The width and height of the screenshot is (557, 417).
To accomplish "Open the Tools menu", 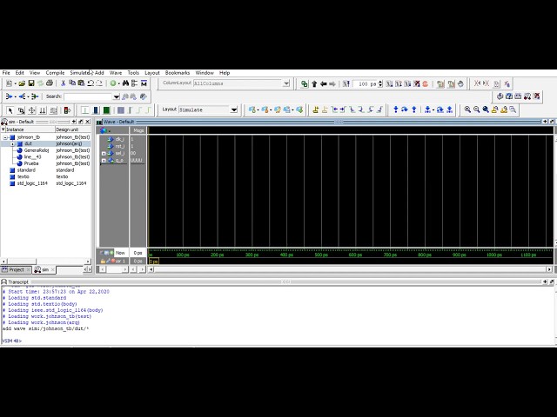I will (x=133, y=73).
